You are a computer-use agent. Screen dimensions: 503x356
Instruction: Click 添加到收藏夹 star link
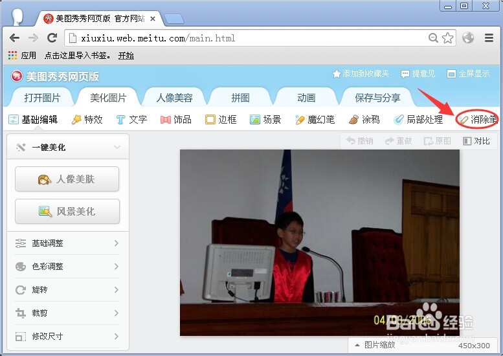[361, 74]
